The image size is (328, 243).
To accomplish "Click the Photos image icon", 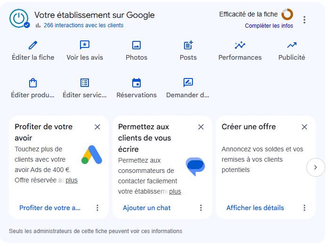I will coord(136,45).
